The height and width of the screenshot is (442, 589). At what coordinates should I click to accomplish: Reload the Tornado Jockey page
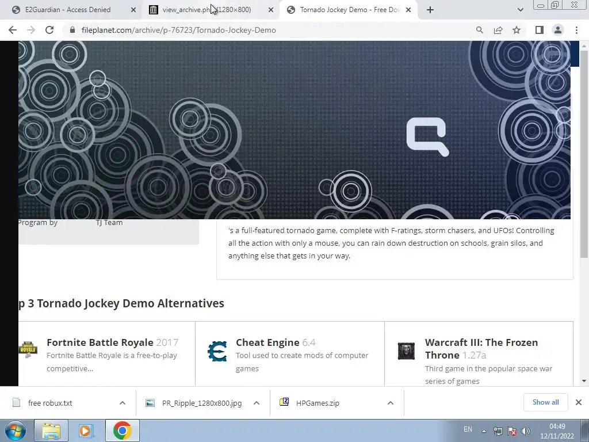49,30
